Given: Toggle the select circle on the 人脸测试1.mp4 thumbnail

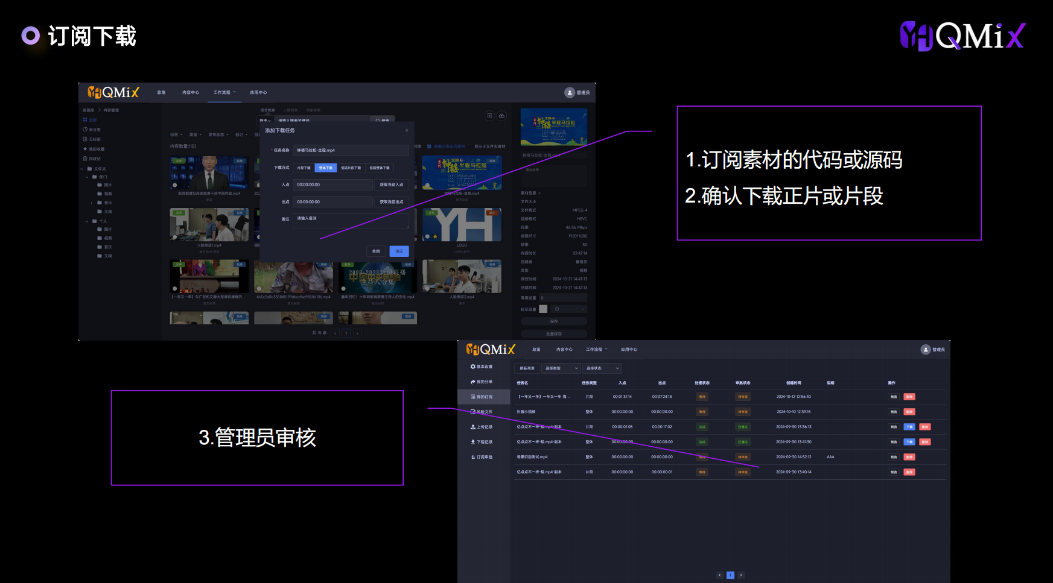Looking at the screenshot, I should tap(175, 237).
